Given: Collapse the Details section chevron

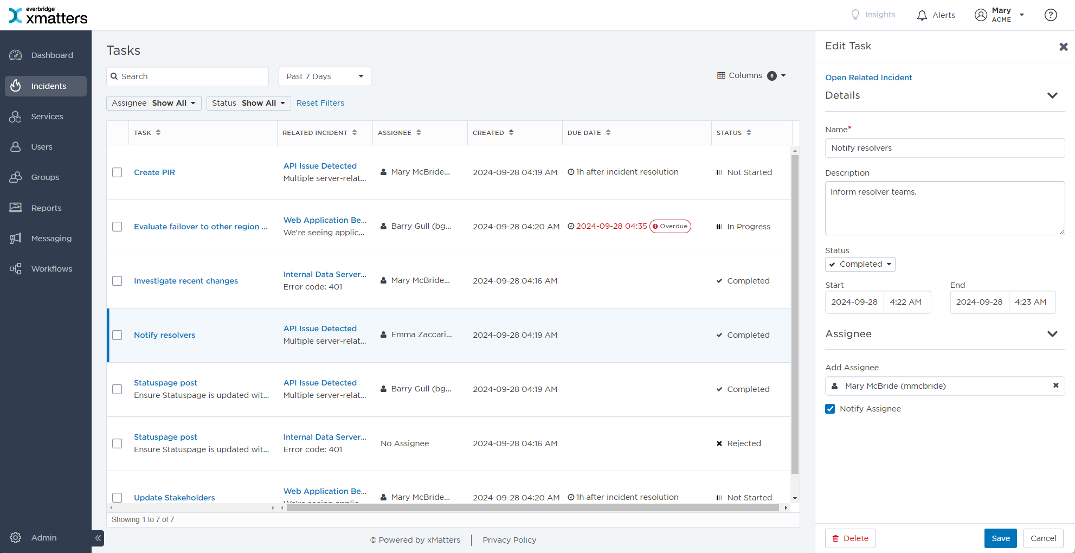Looking at the screenshot, I should pos(1052,95).
